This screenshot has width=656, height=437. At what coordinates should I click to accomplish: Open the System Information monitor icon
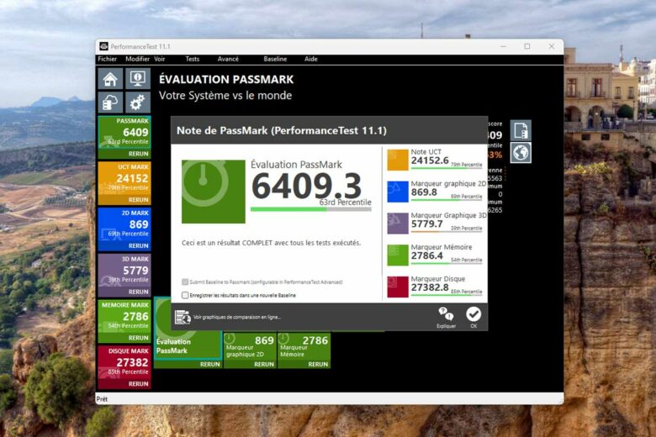[x=138, y=79]
